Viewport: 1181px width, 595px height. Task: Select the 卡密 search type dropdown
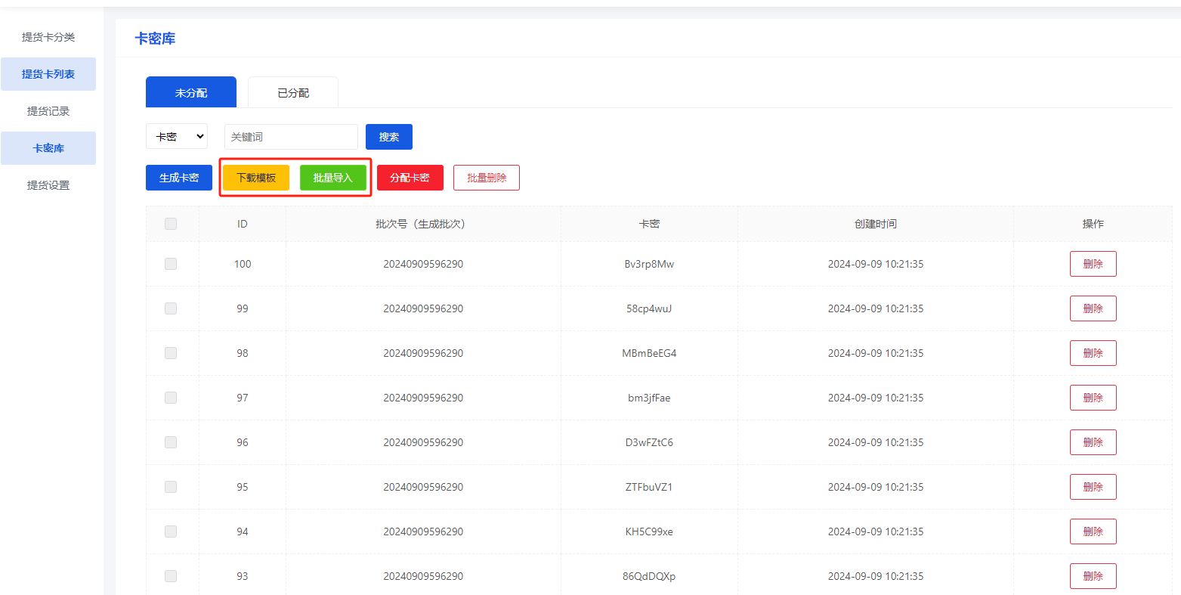(x=177, y=137)
